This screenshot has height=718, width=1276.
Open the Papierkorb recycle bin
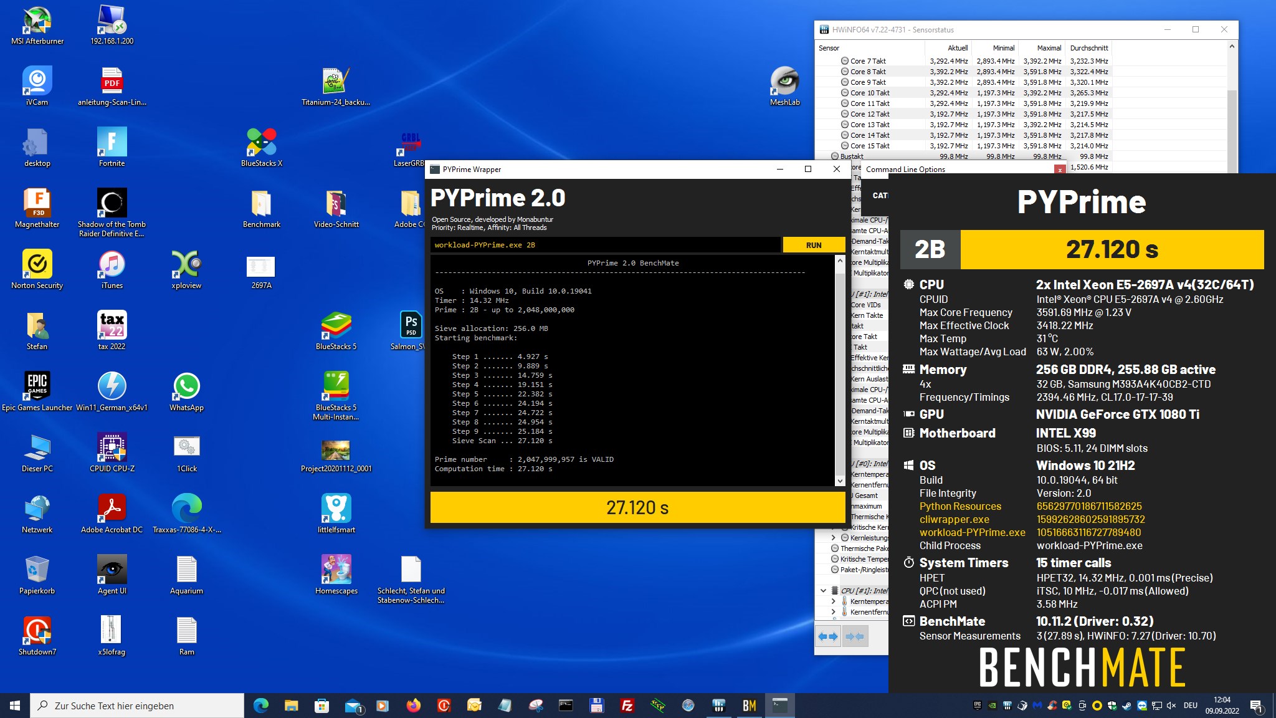click(37, 575)
